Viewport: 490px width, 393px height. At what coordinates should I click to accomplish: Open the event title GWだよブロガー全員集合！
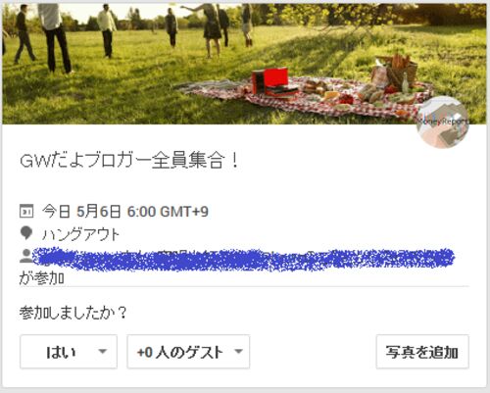(x=129, y=161)
